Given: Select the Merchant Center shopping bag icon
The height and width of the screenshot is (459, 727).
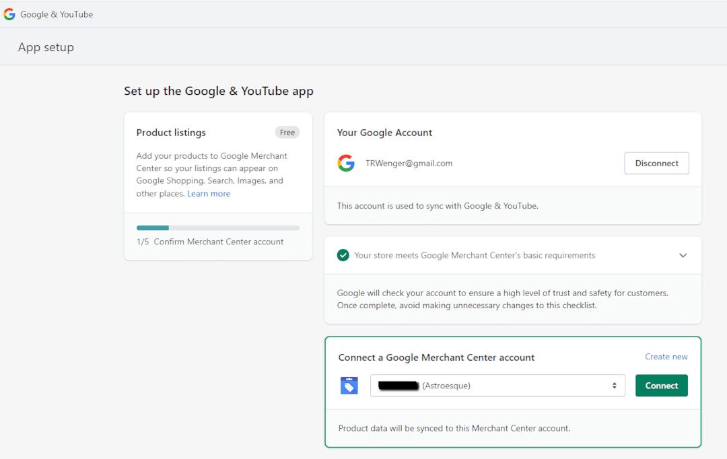Looking at the screenshot, I should [x=349, y=385].
